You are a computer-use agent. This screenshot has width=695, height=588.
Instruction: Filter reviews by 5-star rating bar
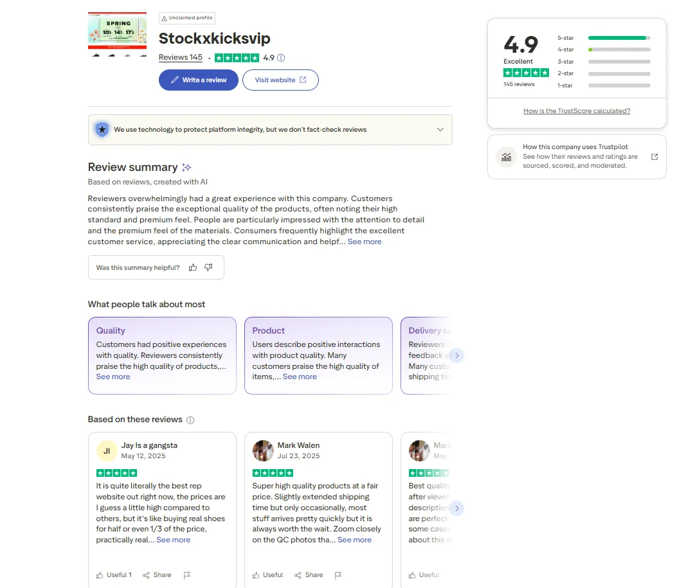(x=618, y=38)
